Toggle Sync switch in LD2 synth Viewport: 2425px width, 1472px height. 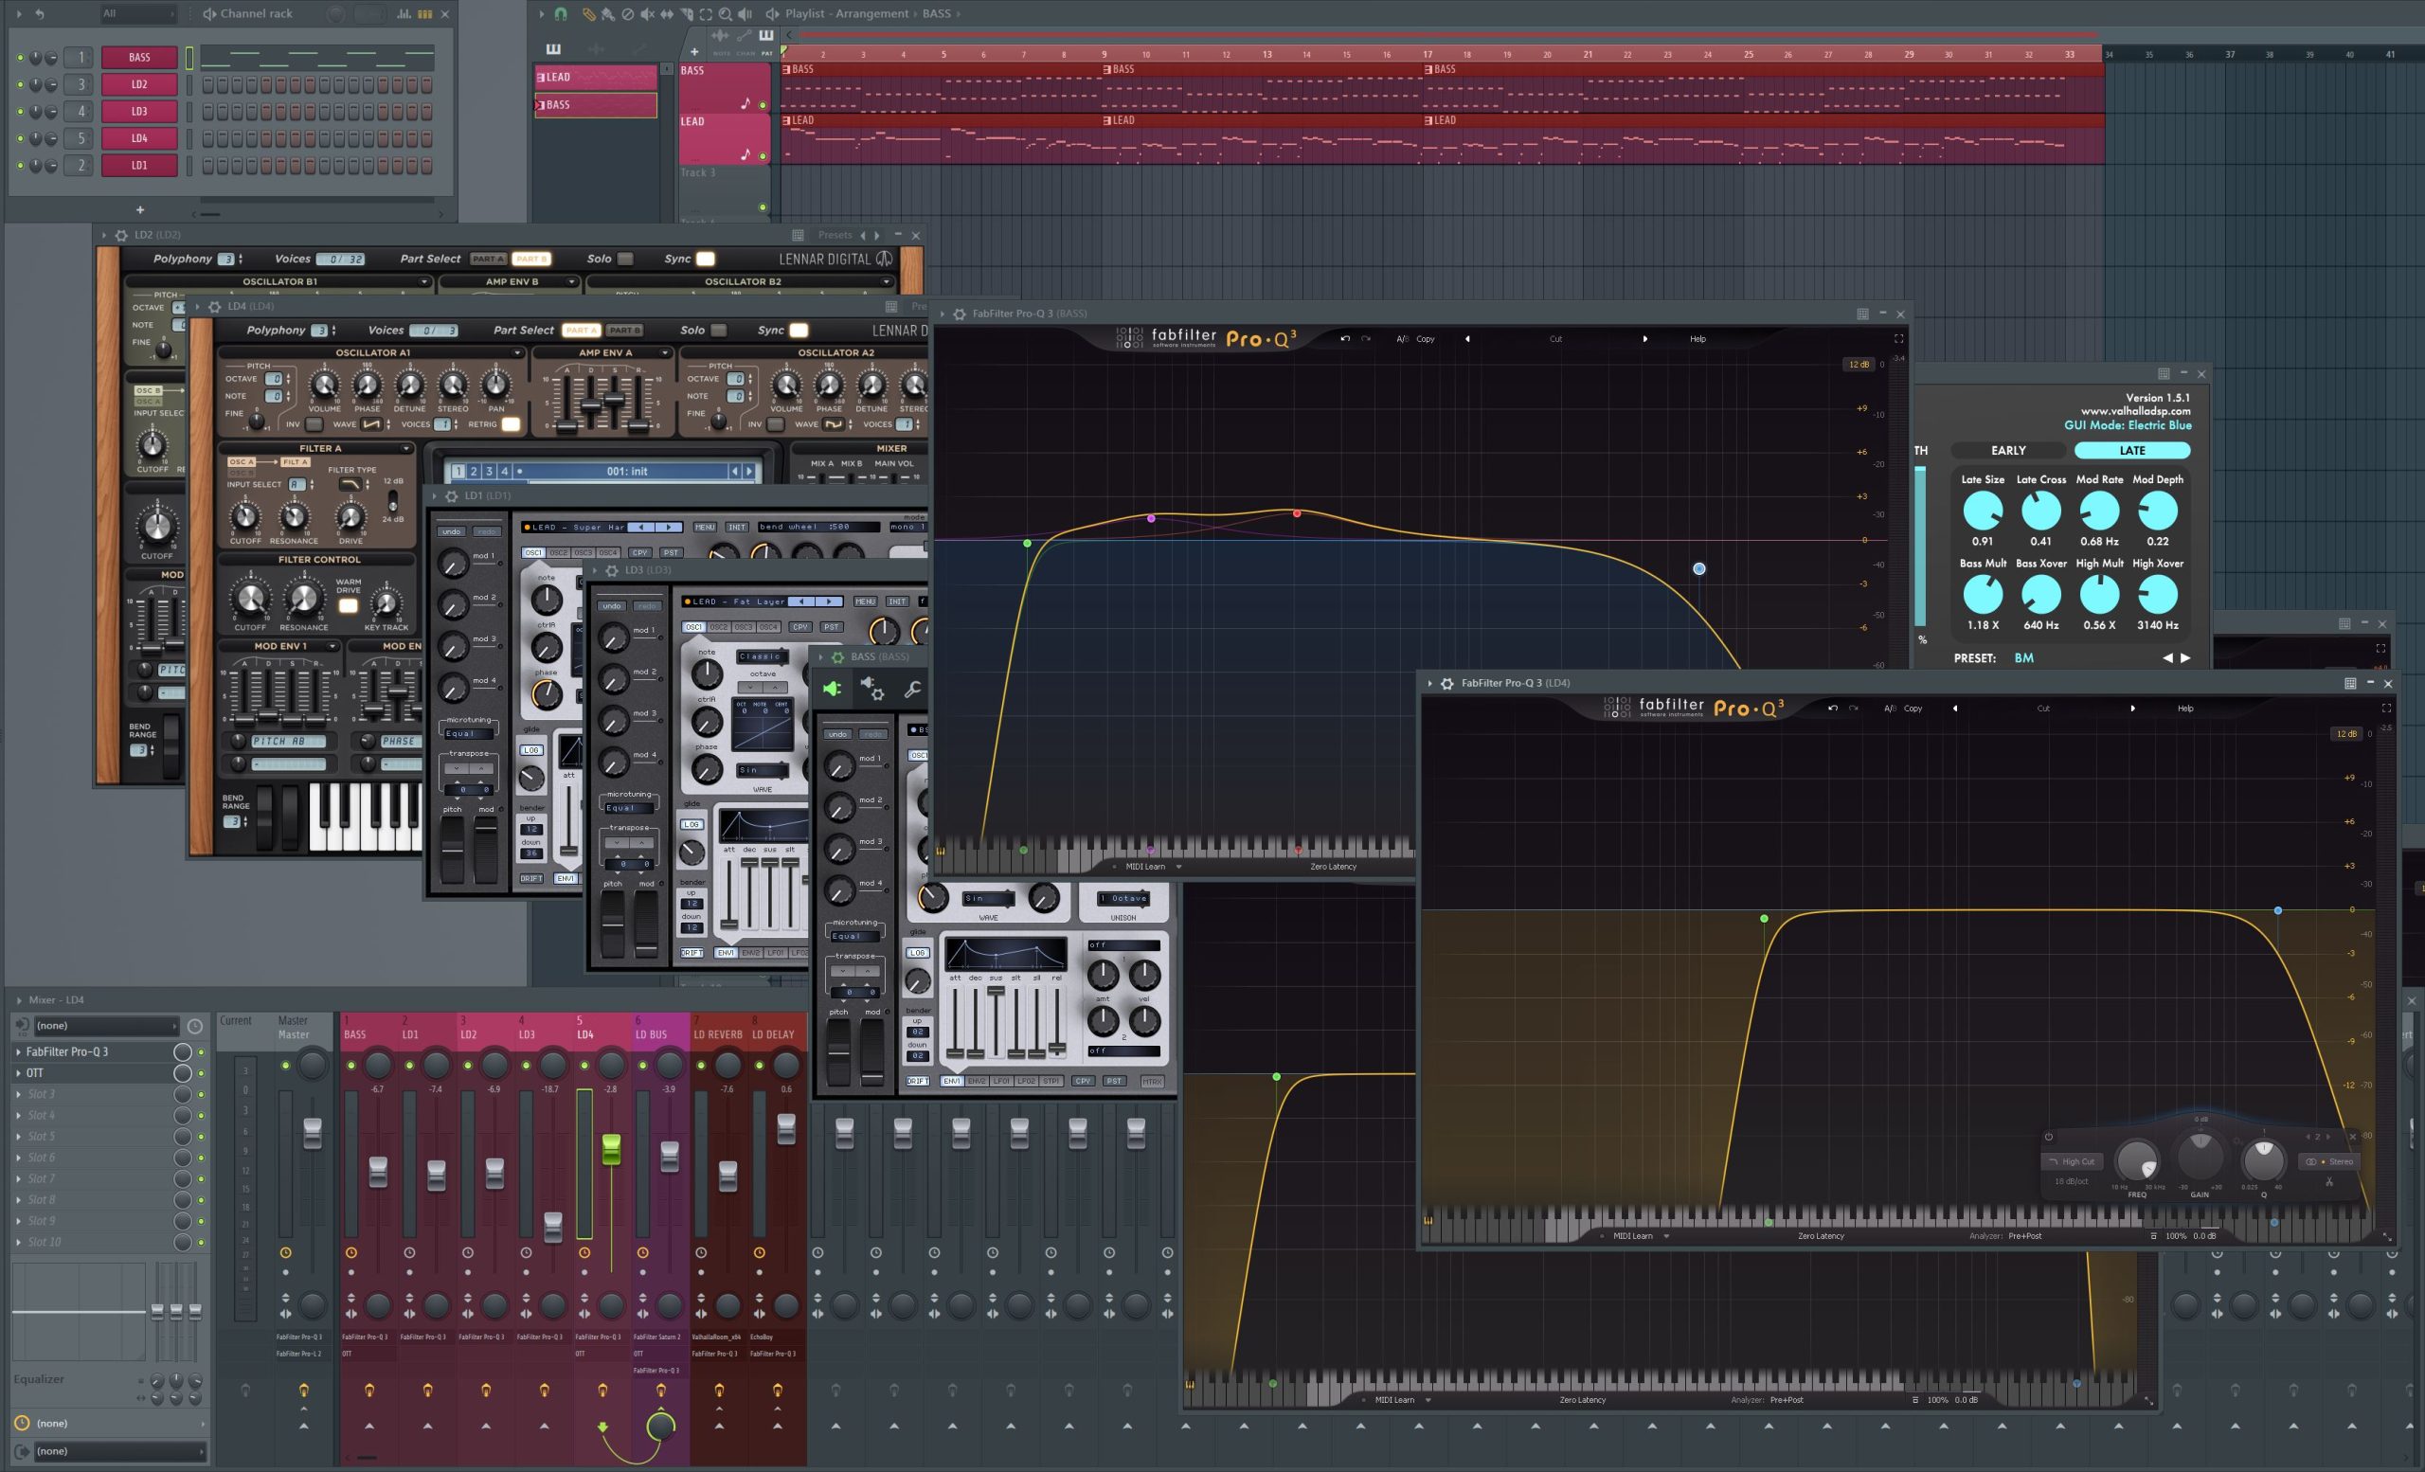705,259
